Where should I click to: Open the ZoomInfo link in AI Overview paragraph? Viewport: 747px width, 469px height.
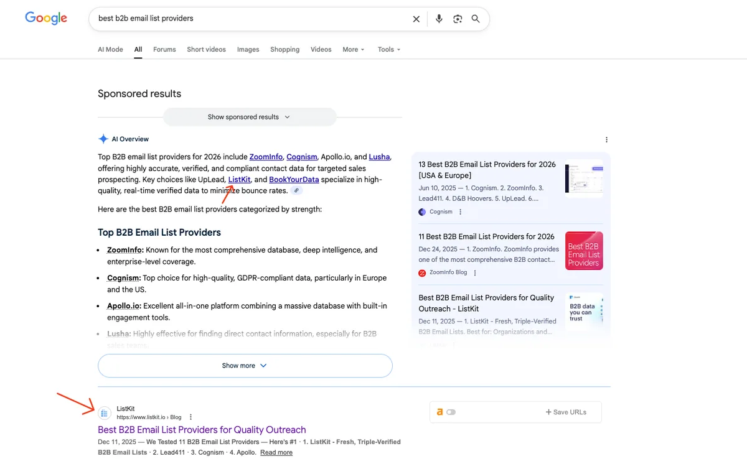(x=266, y=157)
